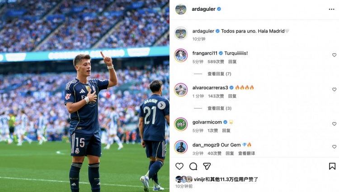Open golvarmicom profile avatar

[181, 124]
